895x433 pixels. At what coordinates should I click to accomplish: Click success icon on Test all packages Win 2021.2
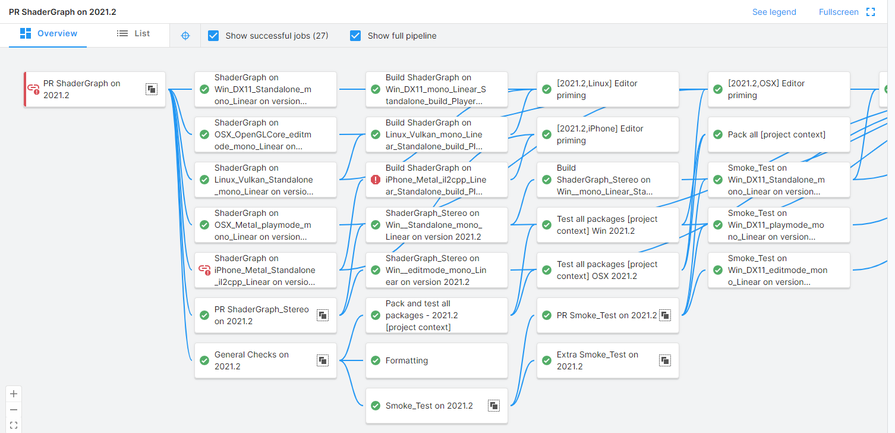point(547,225)
